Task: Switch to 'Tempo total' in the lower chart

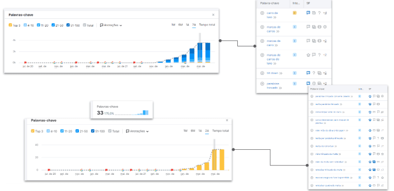Action: [x=220, y=131]
